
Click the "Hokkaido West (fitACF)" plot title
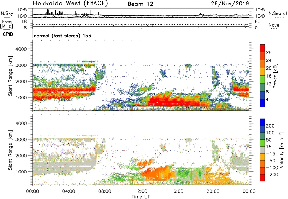[x=70, y=3]
